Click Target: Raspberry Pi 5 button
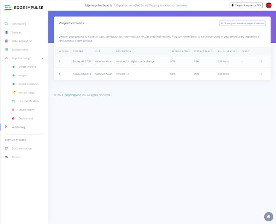This screenshot has height=224, width=276. click(246, 5)
